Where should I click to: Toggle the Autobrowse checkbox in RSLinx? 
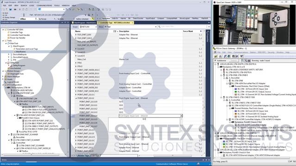coord(216,60)
